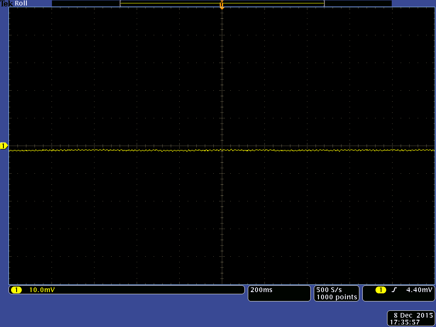Click the right bracket of record view bar

coord(324,3)
